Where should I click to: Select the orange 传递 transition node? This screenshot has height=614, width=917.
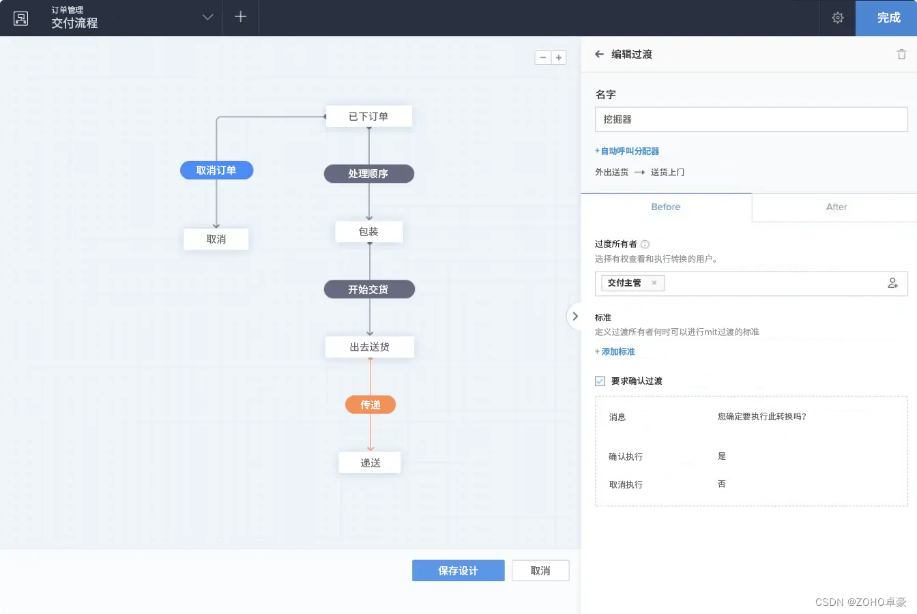point(370,404)
